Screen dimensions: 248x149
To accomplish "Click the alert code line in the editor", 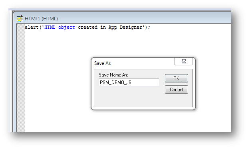I will tap(87, 27).
